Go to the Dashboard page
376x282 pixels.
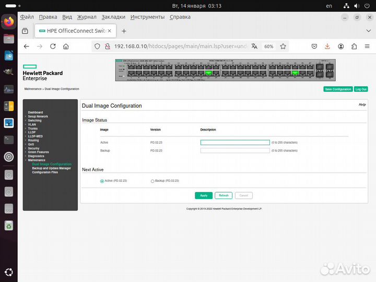[x=36, y=112]
